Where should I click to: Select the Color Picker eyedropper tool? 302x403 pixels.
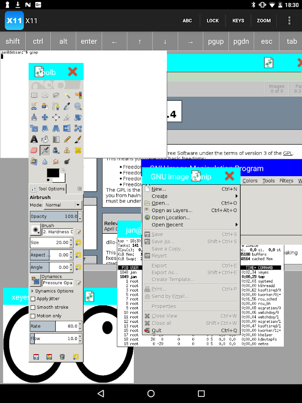click(x=67, y=106)
